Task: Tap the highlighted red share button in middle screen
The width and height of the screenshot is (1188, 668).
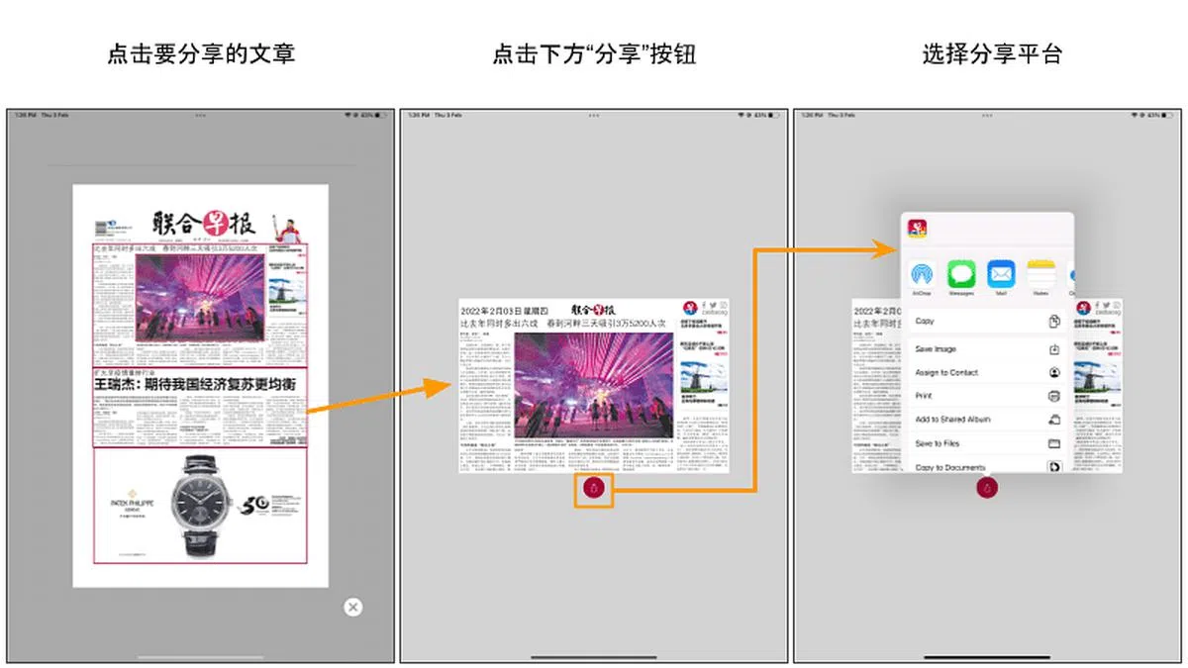Action: tap(593, 488)
